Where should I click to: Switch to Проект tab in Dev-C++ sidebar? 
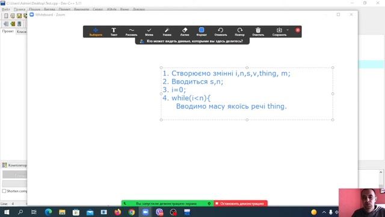click(8, 31)
